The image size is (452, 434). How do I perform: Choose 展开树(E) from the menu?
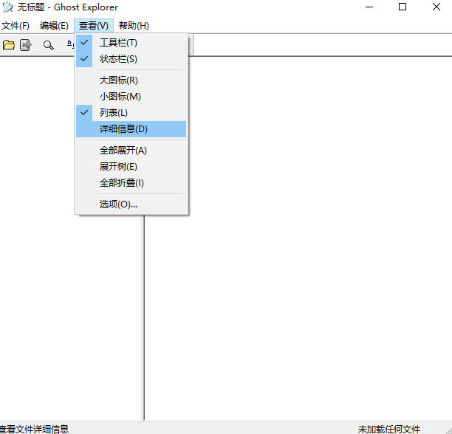point(131,167)
